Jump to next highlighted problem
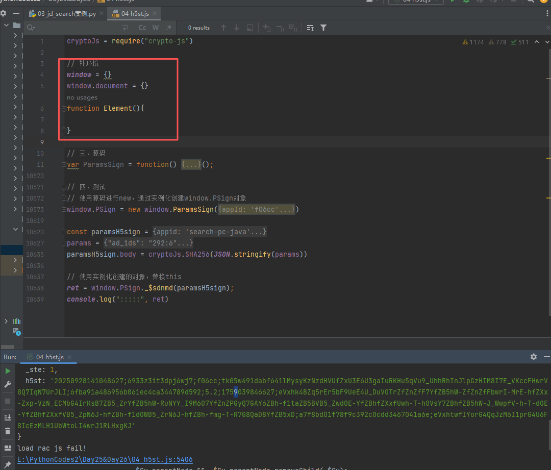 tap(547, 42)
